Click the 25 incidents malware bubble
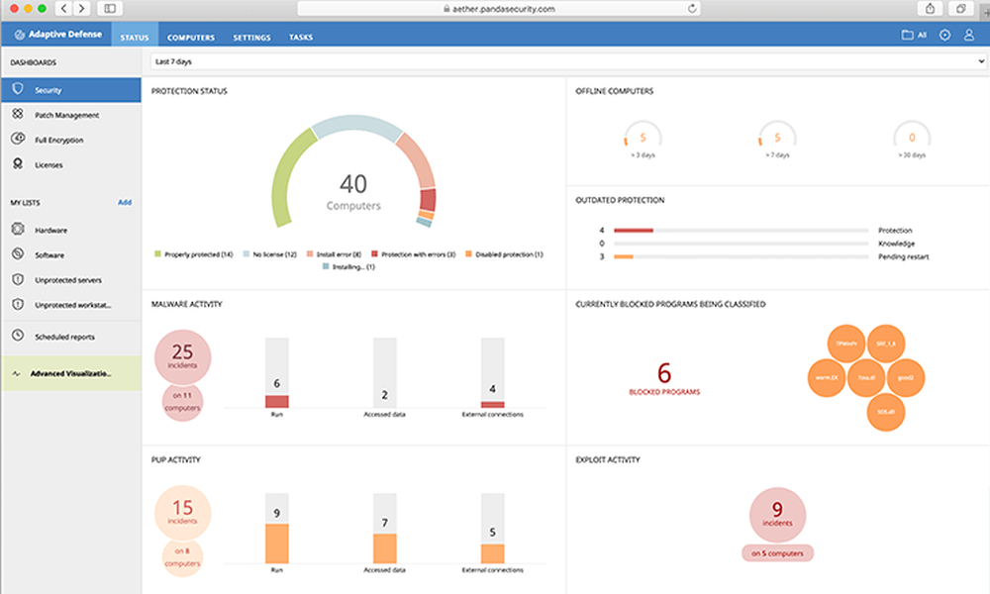The height and width of the screenshot is (594, 990). pos(182,356)
